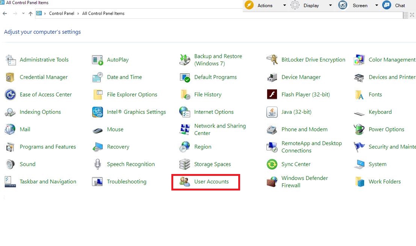Open the Color Management icon
The width and height of the screenshot is (416, 246).
(359, 60)
